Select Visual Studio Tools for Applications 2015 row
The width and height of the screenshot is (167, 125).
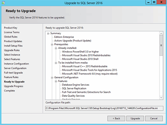tap(90, 70)
